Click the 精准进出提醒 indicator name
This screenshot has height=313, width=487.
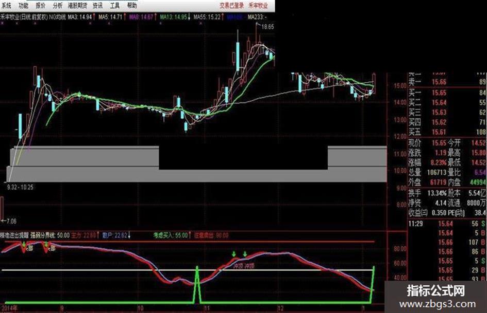14,235
